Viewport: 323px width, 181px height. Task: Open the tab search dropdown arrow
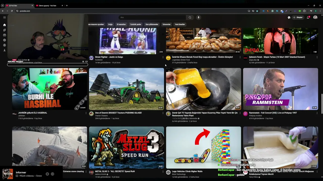[x=3, y=6]
